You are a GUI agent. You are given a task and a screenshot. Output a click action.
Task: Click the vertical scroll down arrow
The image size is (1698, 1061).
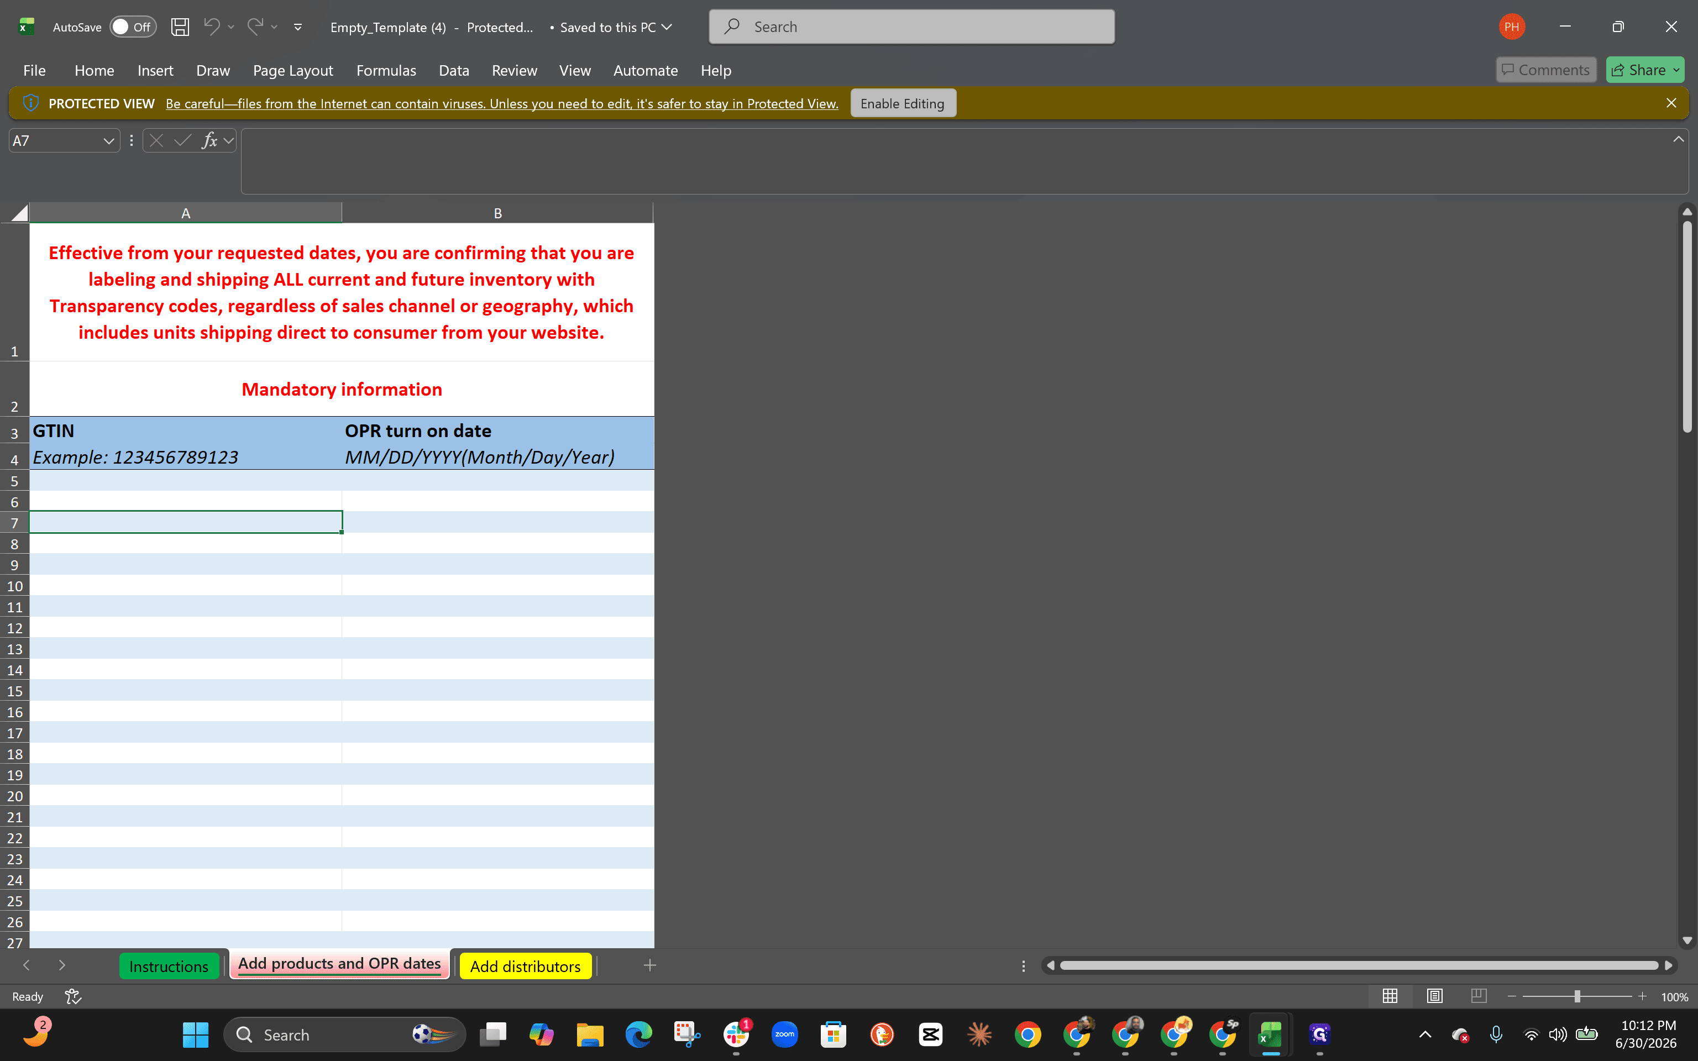coord(1687,941)
